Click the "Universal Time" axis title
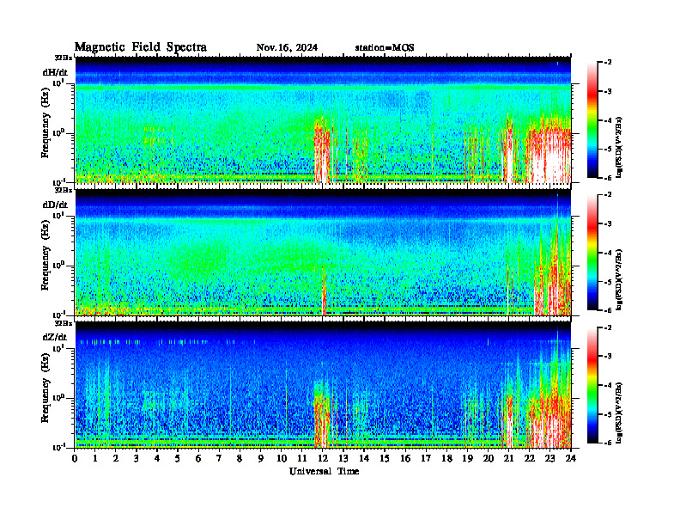680x526 pixels. (324, 471)
